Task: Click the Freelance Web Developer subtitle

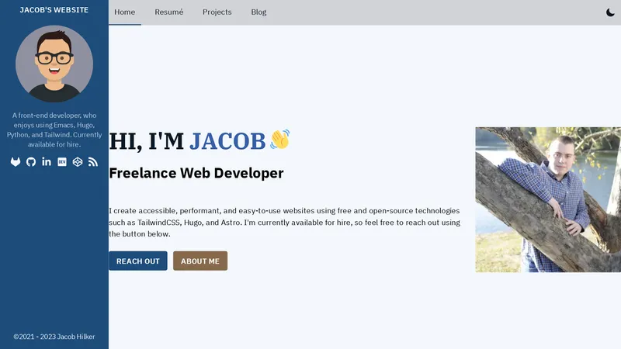Action: tap(196, 173)
